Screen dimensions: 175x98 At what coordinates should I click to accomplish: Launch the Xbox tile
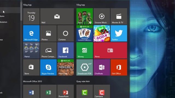(x=84, y=16)
